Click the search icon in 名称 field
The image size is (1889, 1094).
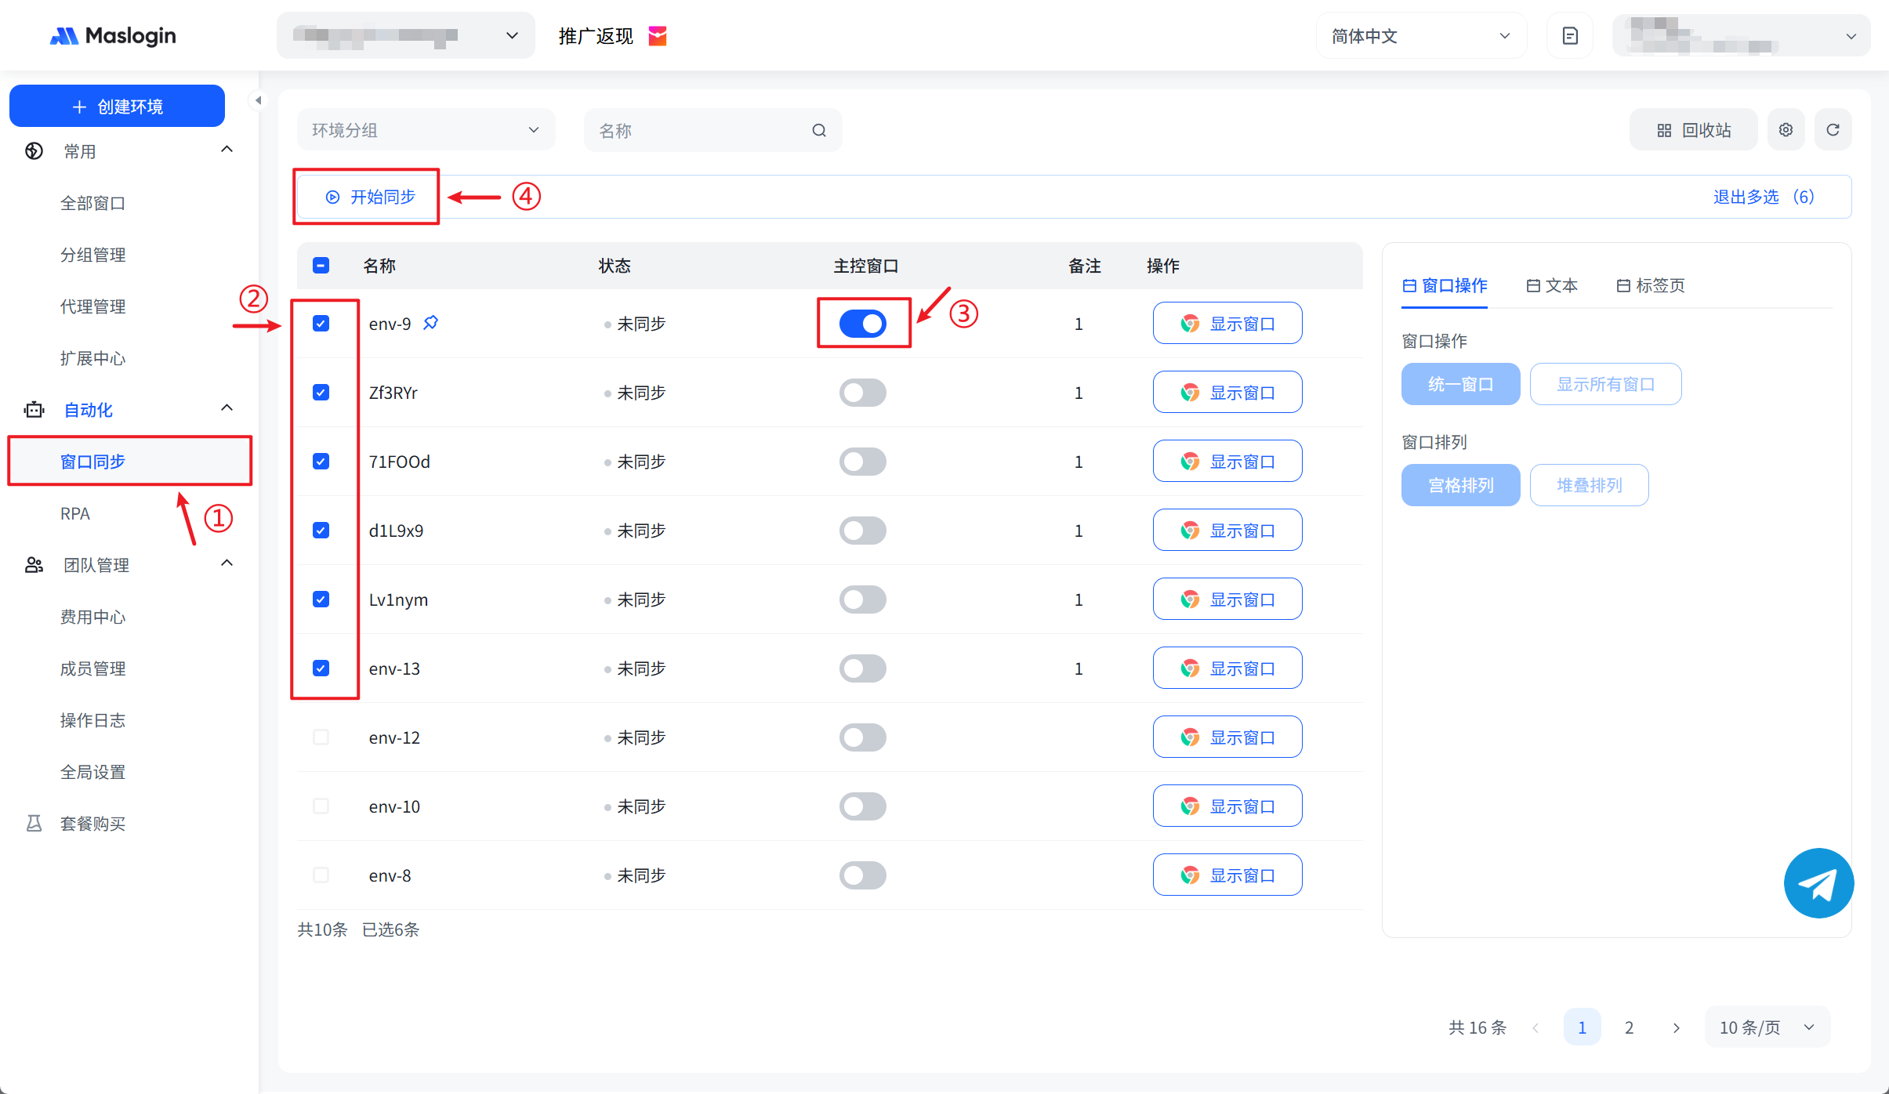pos(818,131)
